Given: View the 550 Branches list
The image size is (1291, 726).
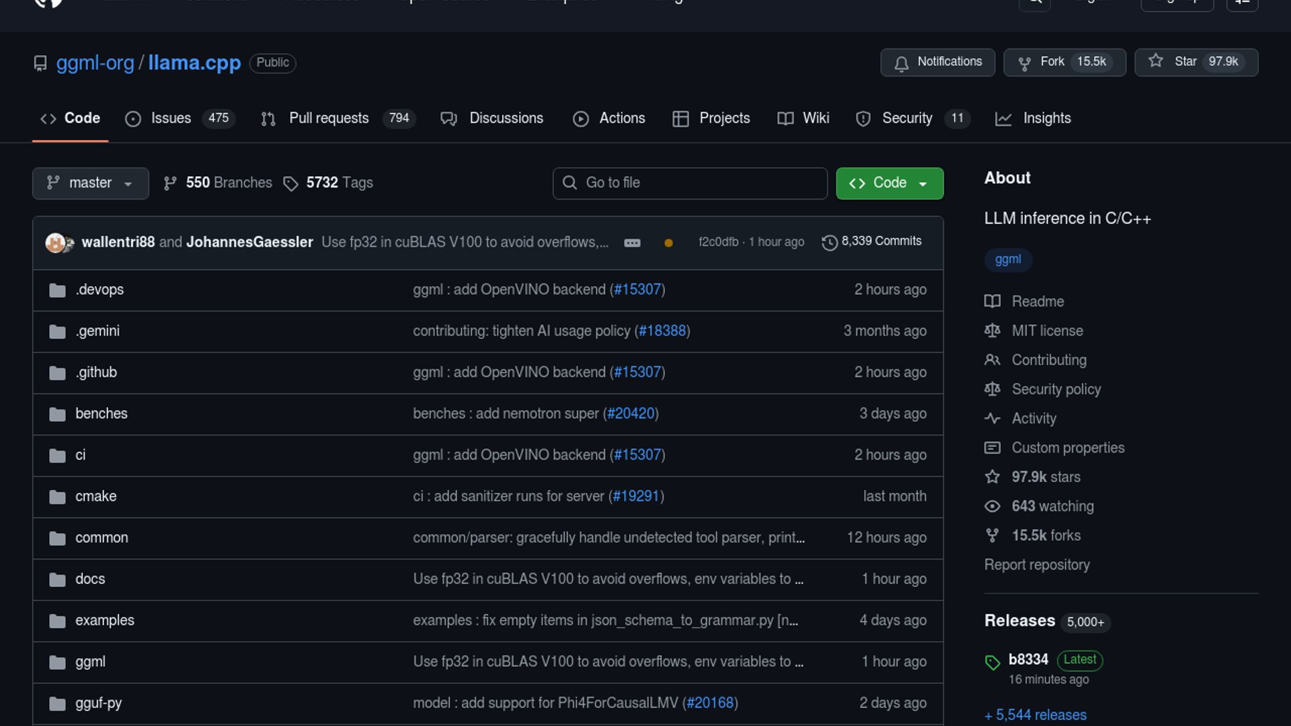Looking at the screenshot, I should coord(218,183).
